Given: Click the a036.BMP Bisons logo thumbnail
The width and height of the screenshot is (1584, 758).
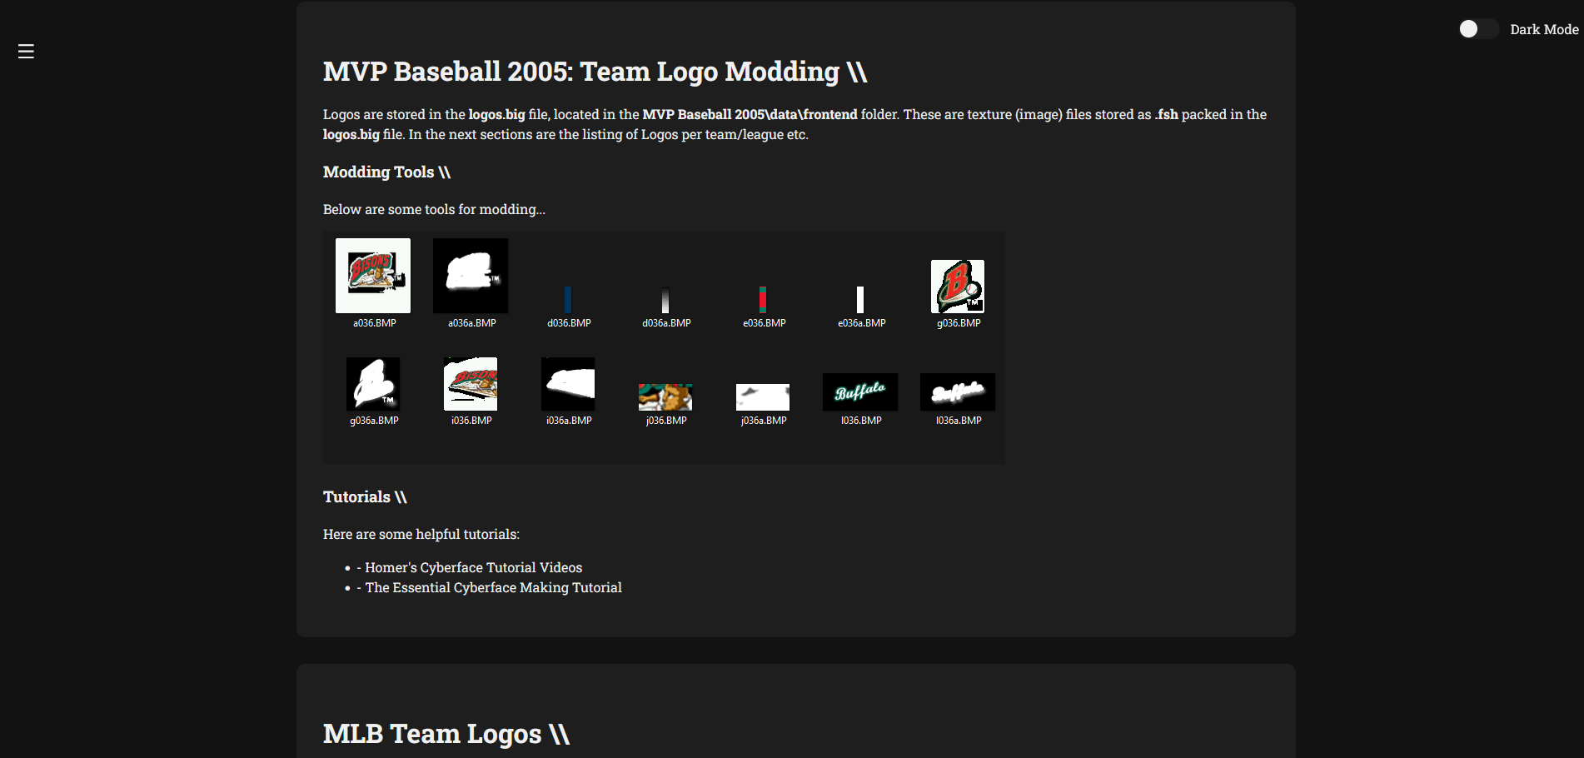Looking at the screenshot, I should coord(373,276).
